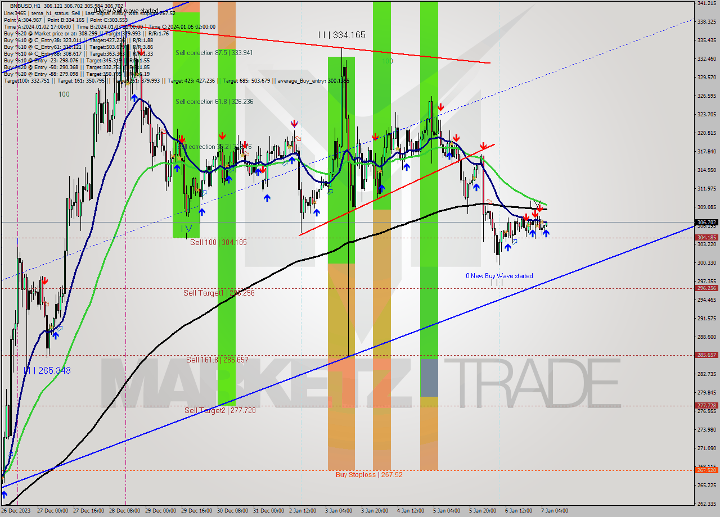Click the 320.815 price scale value
The height and width of the screenshot is (517, 720).
coord(706,133)
